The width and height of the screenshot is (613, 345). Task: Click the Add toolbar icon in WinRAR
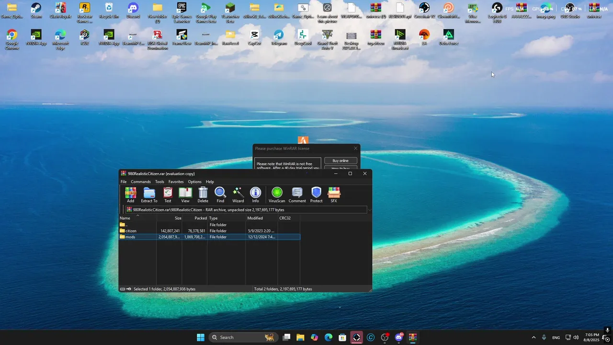130,195
